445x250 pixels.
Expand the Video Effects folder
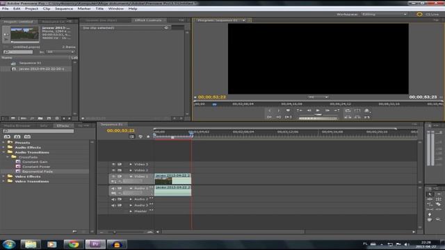[3, 176]
